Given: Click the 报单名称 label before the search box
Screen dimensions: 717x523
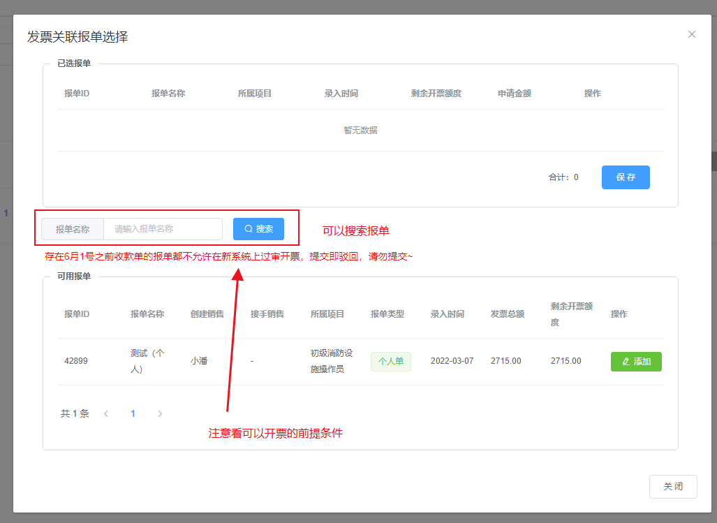Looking at the screenshot, I should (73, 229).
